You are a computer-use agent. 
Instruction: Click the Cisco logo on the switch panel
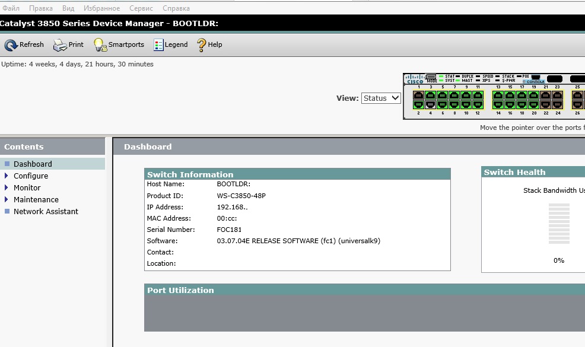pos(415,79)
